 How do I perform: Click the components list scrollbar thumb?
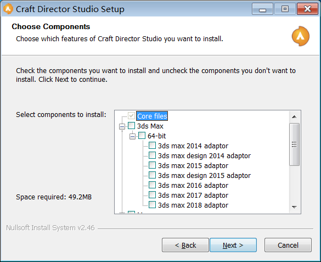294,144
